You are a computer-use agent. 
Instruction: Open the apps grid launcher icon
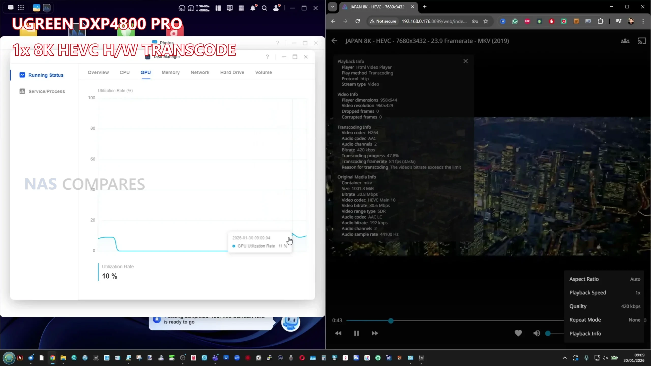click(21, 8)
